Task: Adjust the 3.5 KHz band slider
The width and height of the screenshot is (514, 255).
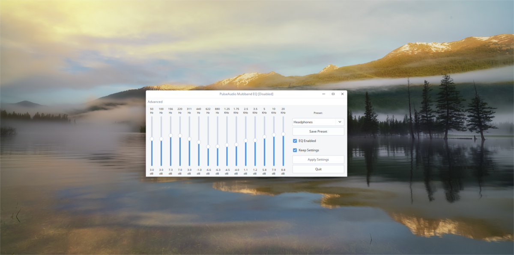Action: click(x=255, y=140)
